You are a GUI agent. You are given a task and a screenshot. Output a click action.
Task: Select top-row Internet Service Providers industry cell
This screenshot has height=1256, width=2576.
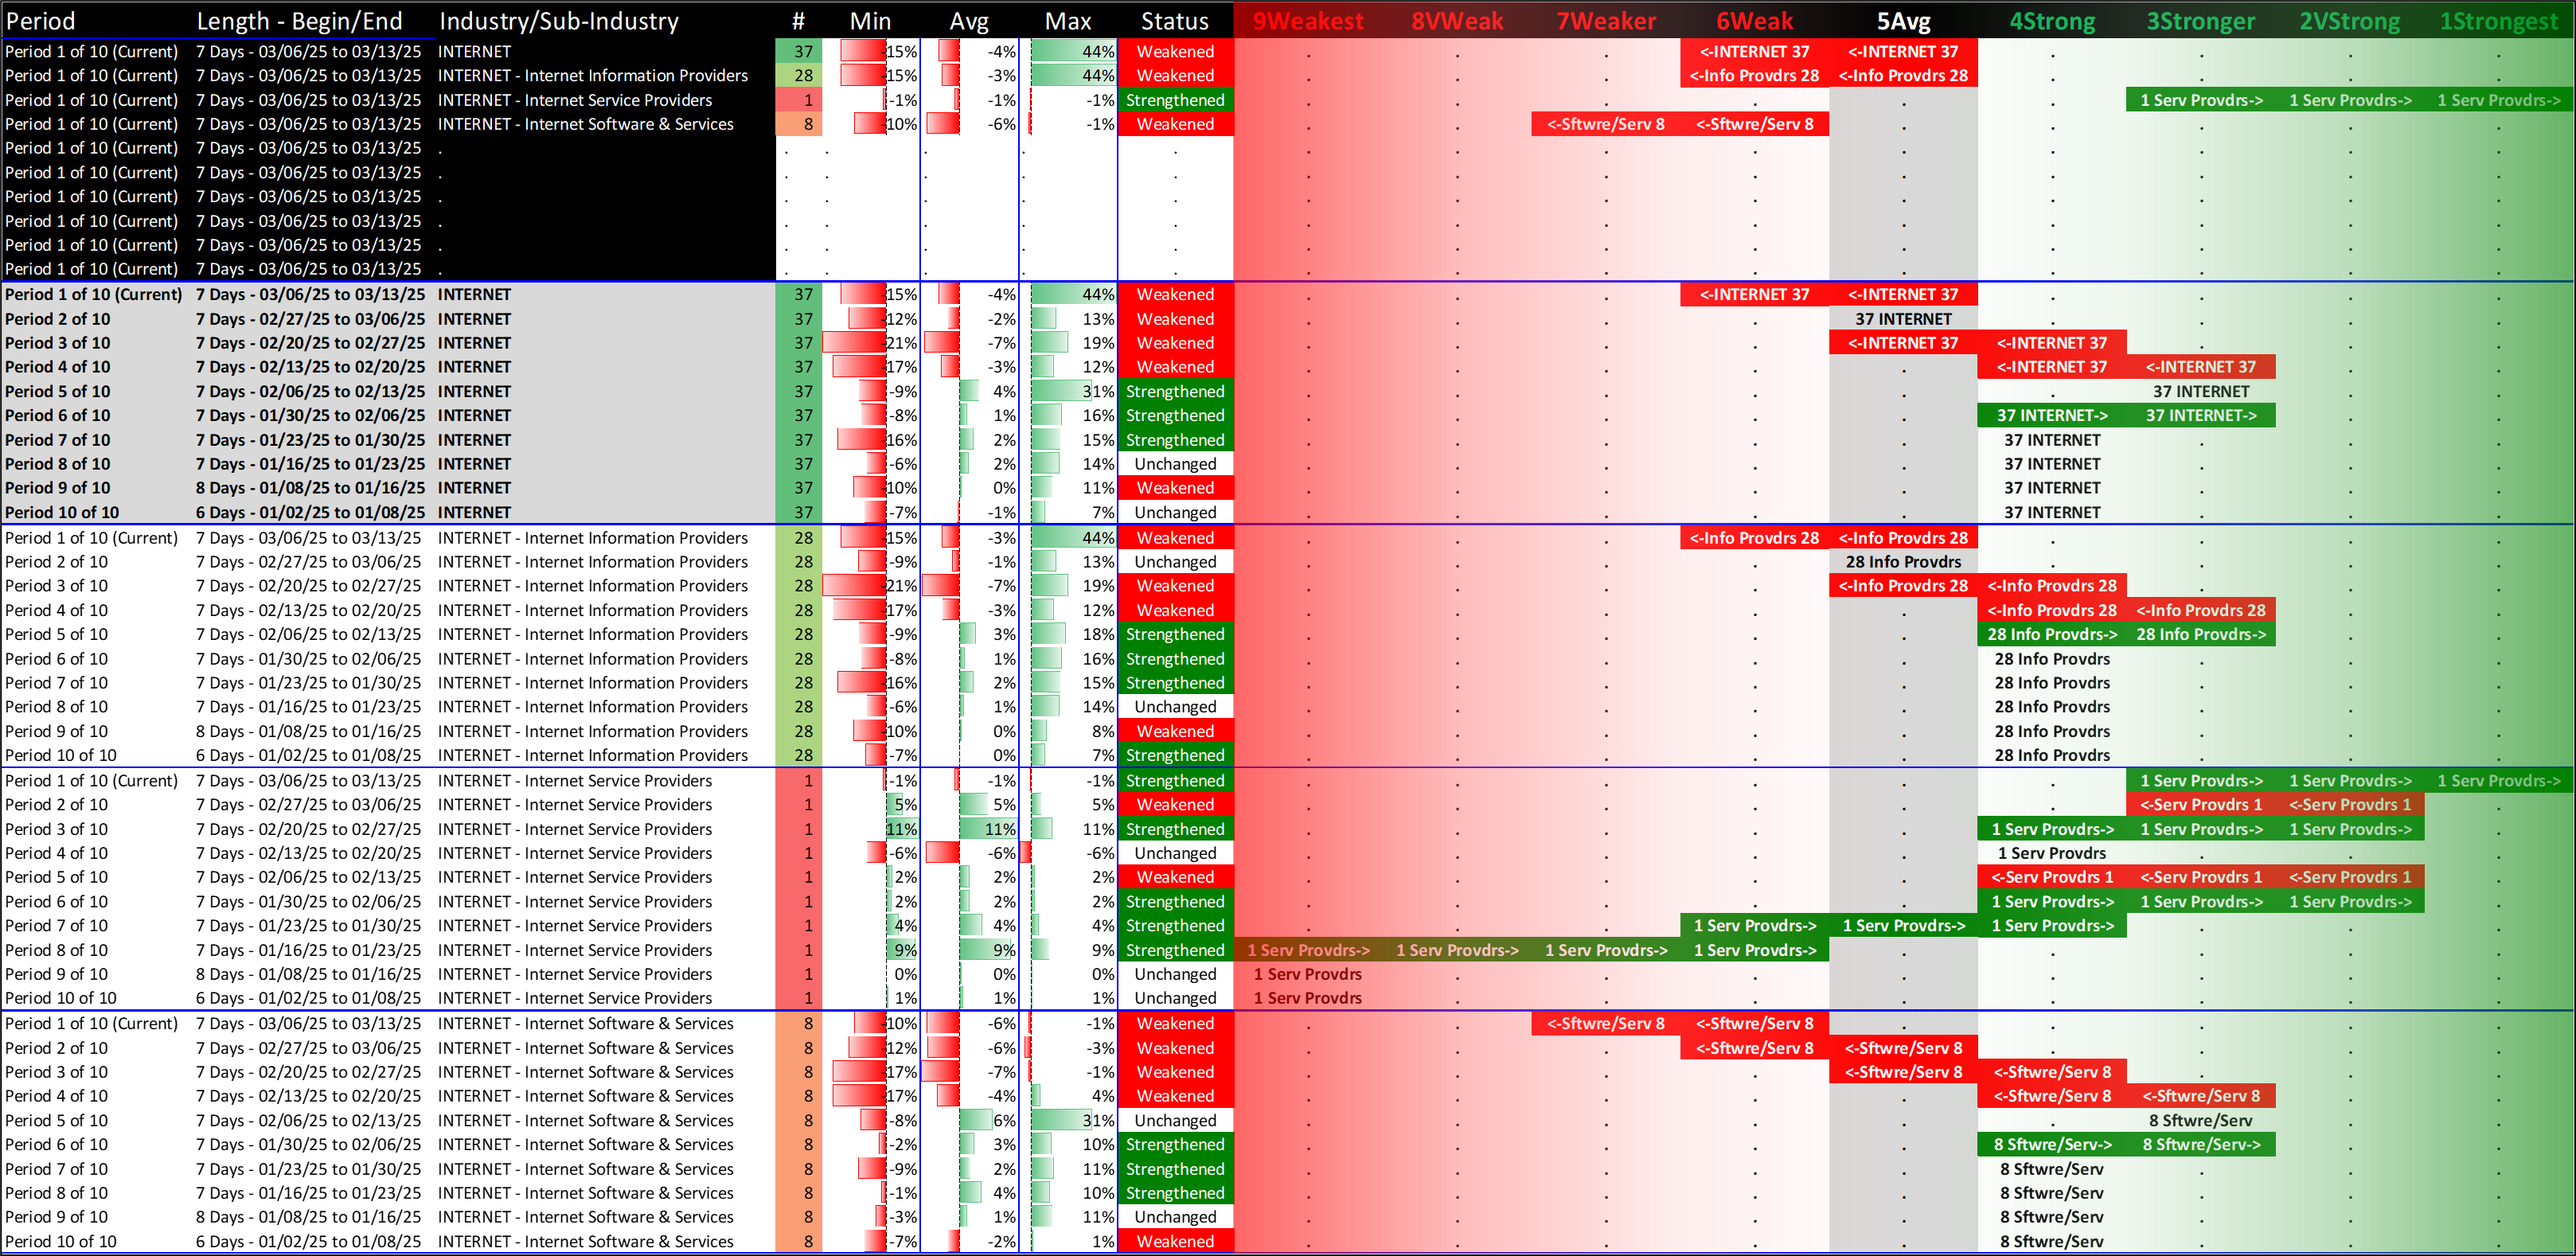tap(575, 100)
